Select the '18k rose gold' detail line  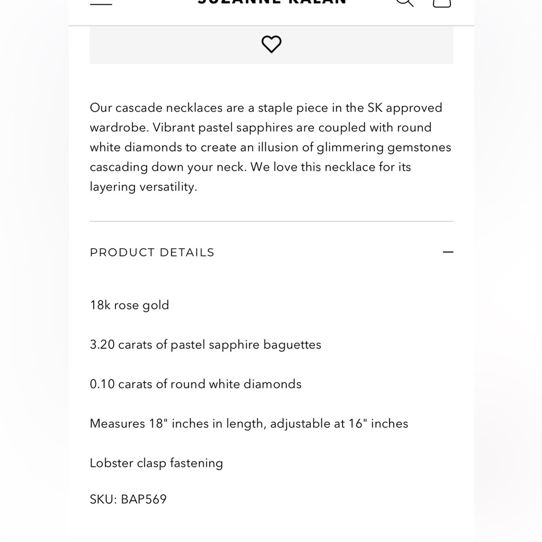coord(130,305)
